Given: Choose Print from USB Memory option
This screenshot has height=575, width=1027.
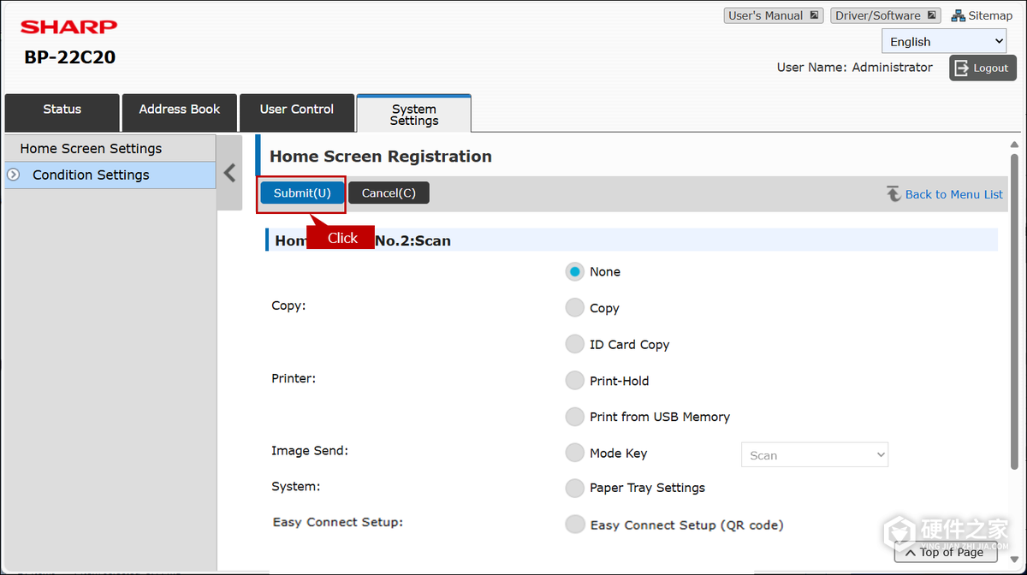Looking at the screenshot, I should [574, 417].
